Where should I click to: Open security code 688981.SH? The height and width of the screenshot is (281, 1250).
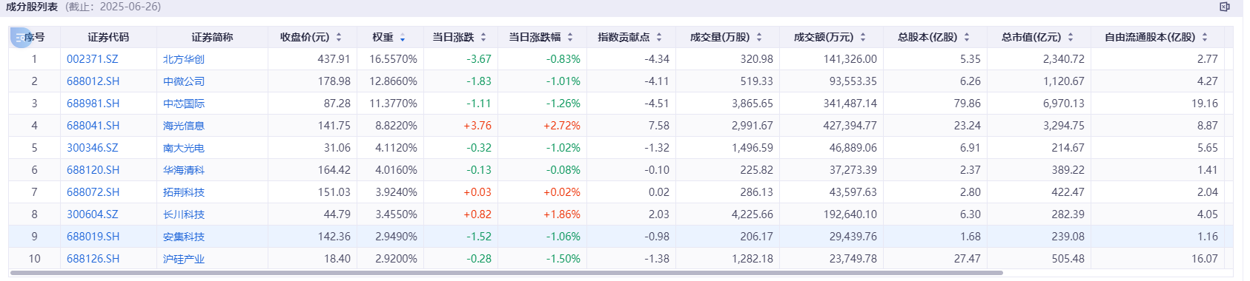point(93,104)
